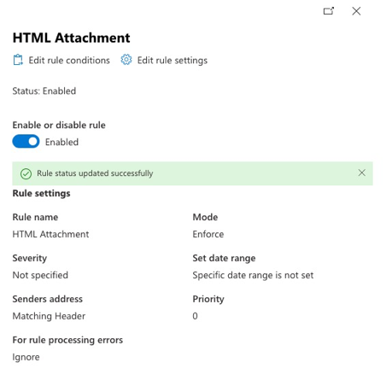Click the HTML Attachment heading title
This screenshot has height=380, width=392.
coord(71,38)
